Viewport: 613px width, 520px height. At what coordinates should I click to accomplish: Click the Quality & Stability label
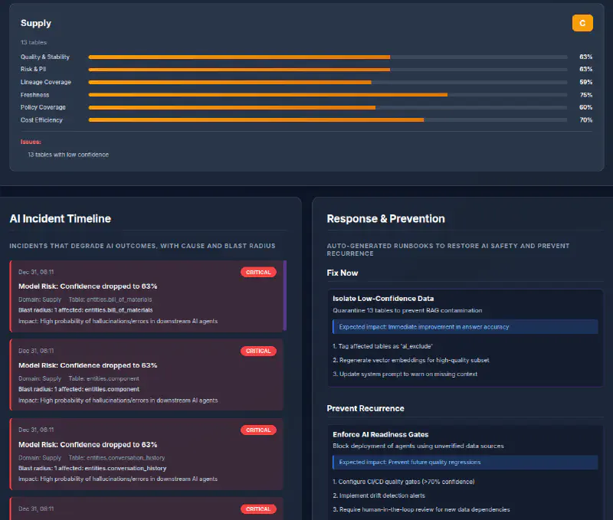point(45,57)
